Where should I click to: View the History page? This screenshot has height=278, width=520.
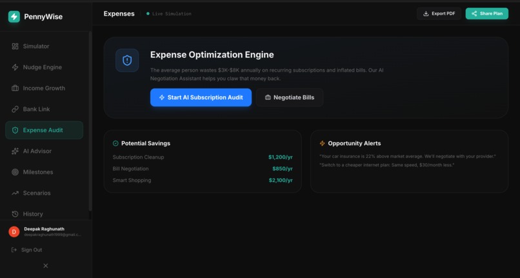coord(44,214)
